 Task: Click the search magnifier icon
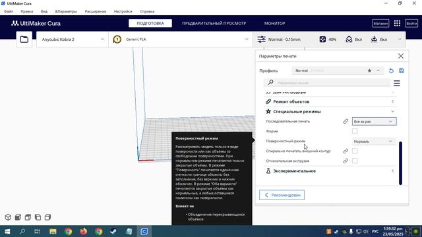coord(271,82)
